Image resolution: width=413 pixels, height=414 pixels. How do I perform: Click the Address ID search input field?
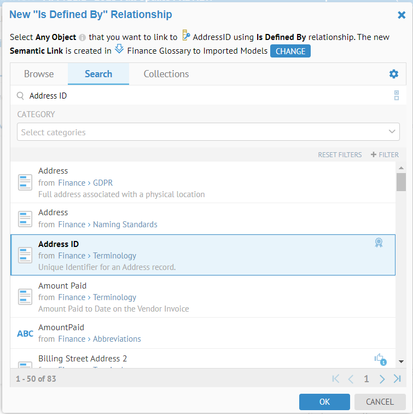pos(208,96)
